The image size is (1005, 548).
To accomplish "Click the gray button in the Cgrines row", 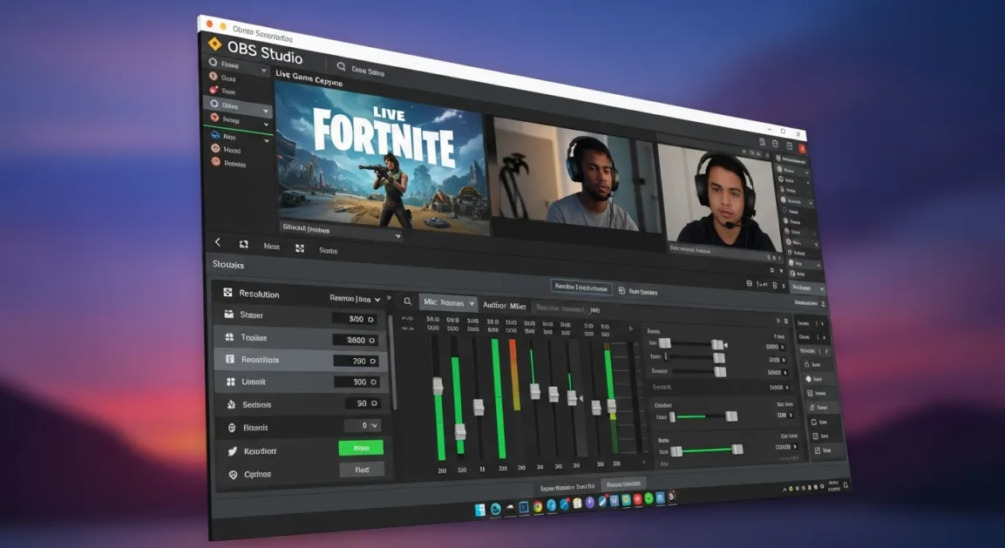I will coord(362,470).
